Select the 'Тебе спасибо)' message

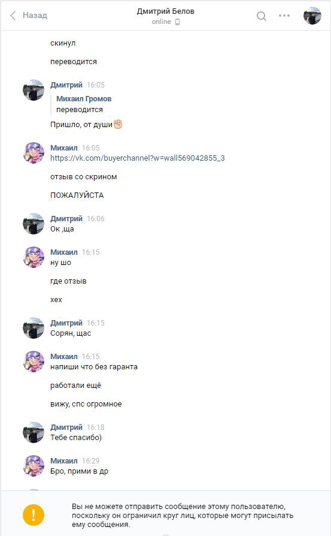coord(76,437)
